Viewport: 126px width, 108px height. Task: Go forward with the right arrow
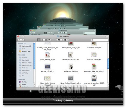(23, 40)
